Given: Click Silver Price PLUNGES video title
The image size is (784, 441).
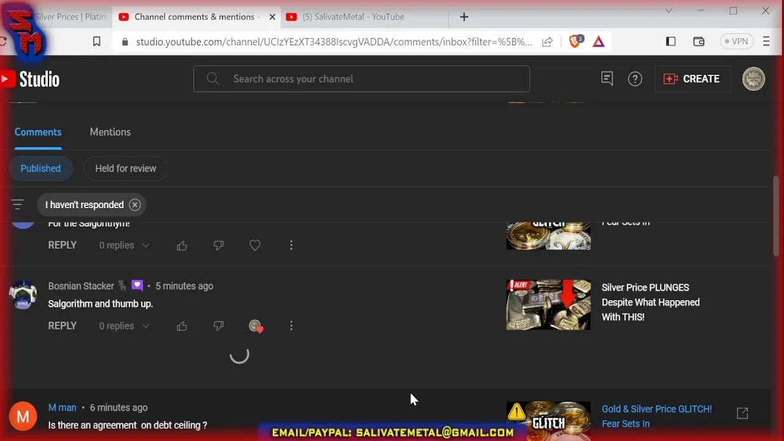Looking at the screenshot, I should (650, 303).
